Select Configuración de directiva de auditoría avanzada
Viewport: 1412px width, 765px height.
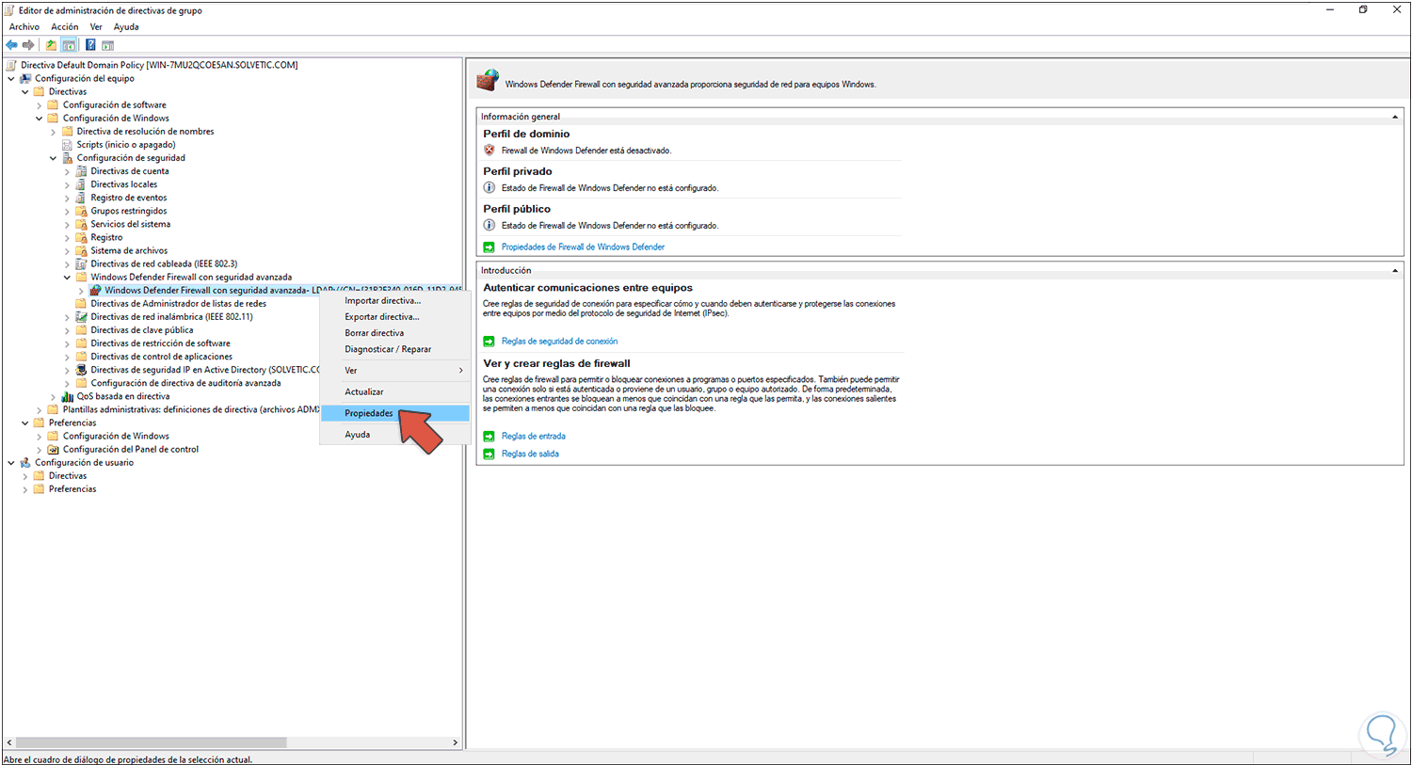coord(185,383)
